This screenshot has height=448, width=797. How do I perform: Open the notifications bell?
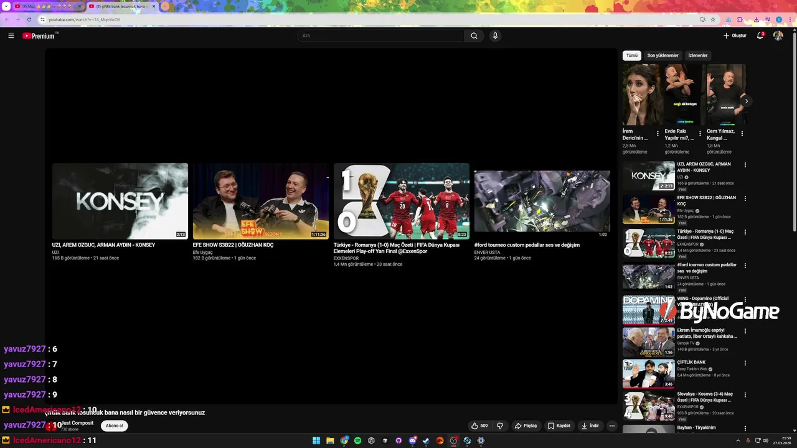[760, 36]
